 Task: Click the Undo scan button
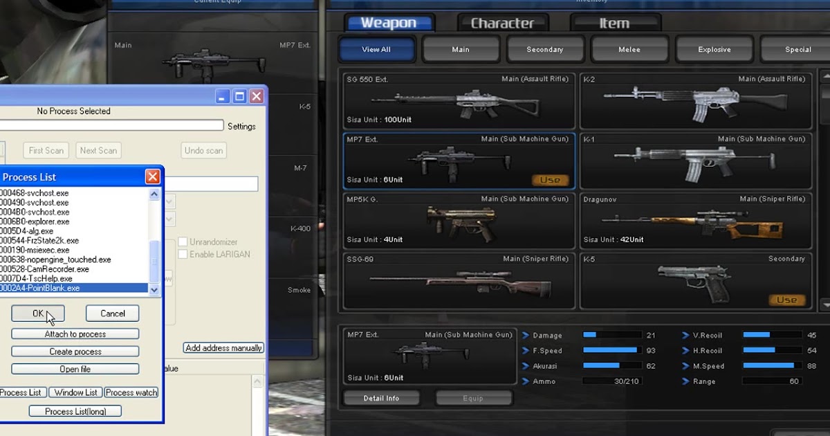[204, 150]
